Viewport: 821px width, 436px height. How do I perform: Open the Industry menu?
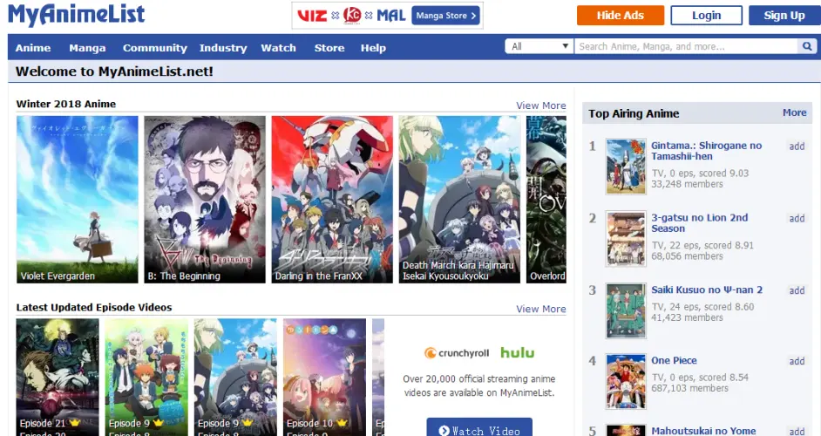(223, 48)
